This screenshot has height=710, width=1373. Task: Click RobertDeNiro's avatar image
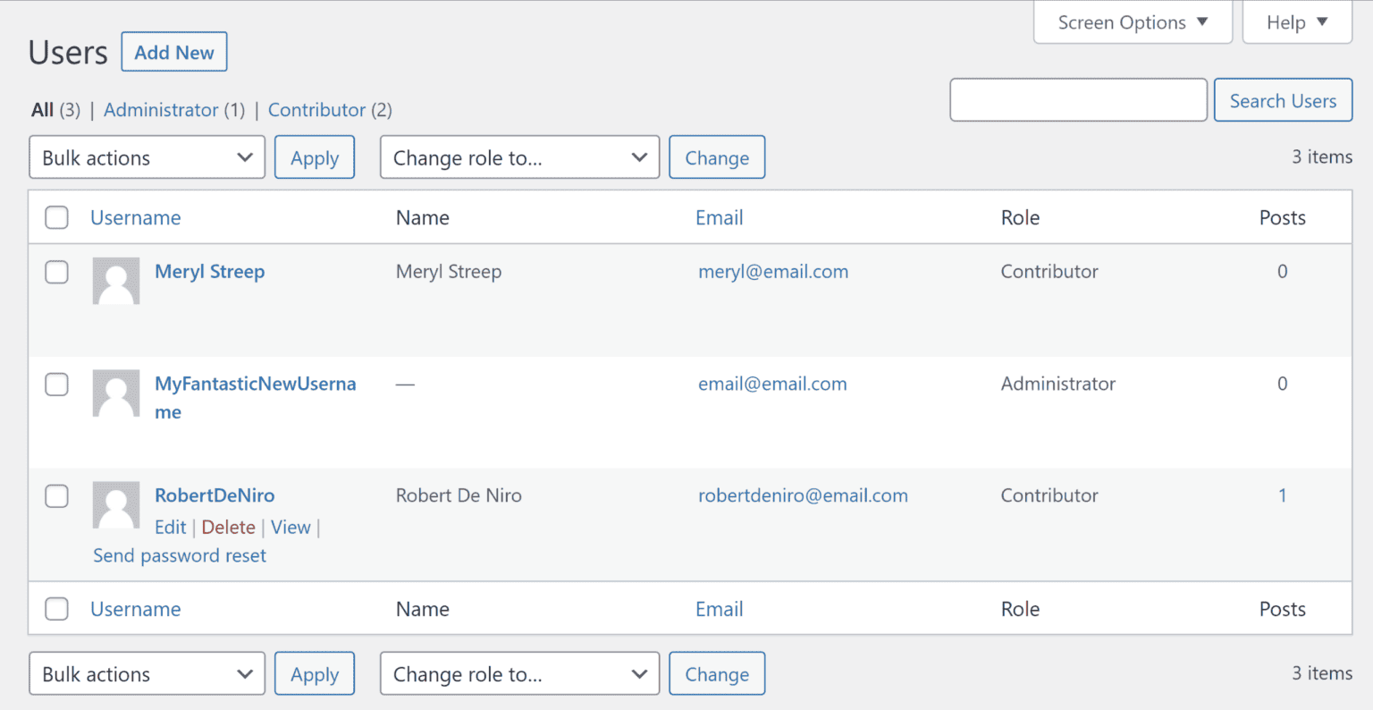[116, 505]
